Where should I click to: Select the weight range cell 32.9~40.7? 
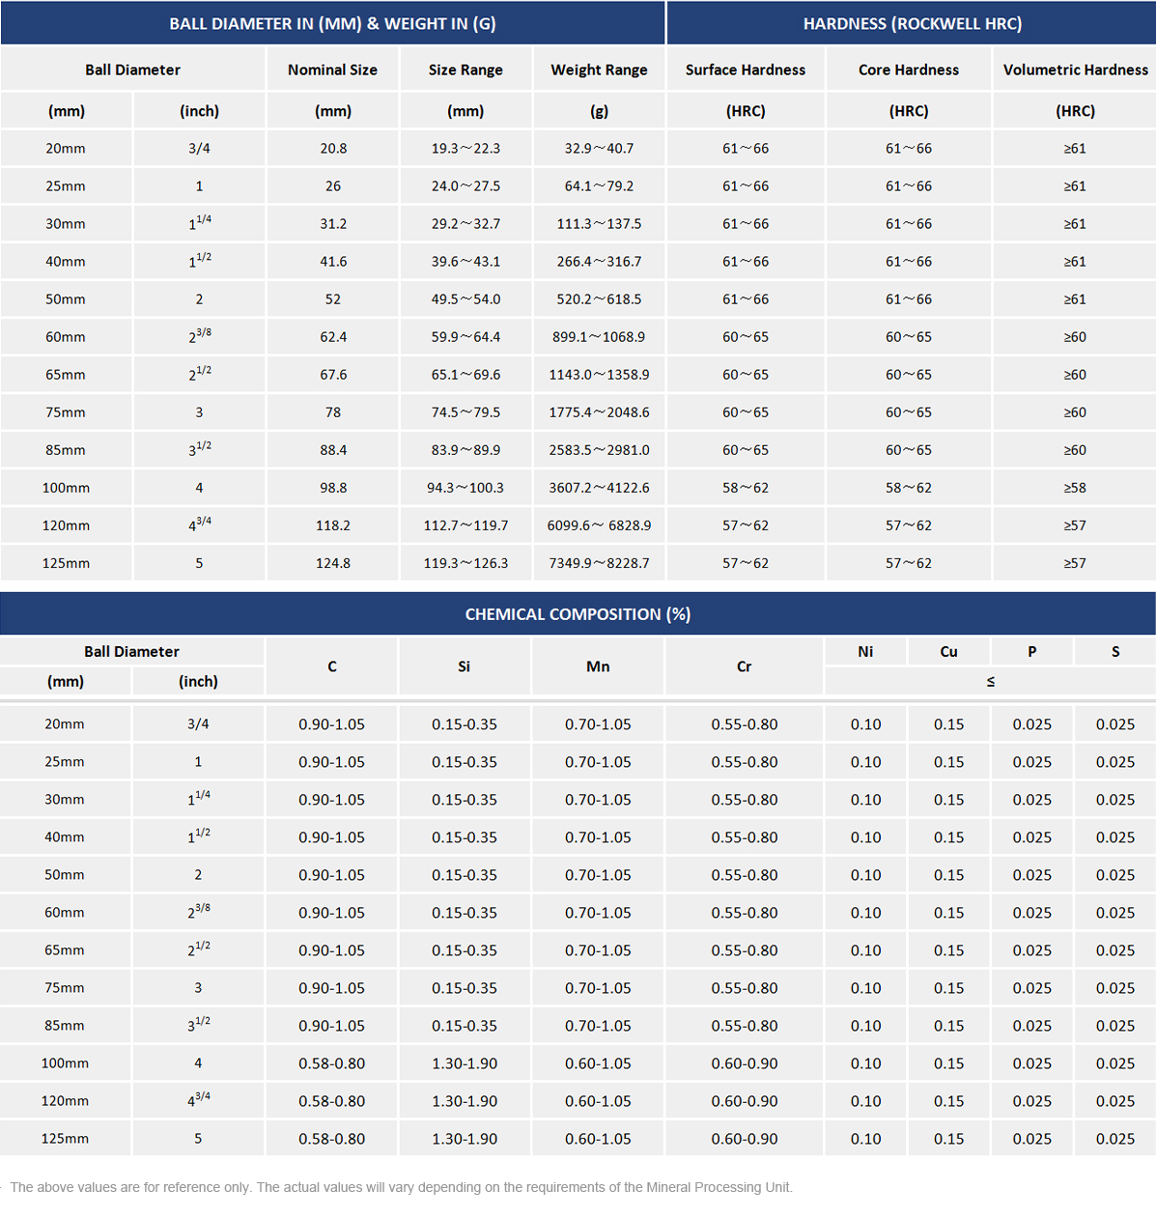pos(599,149)
